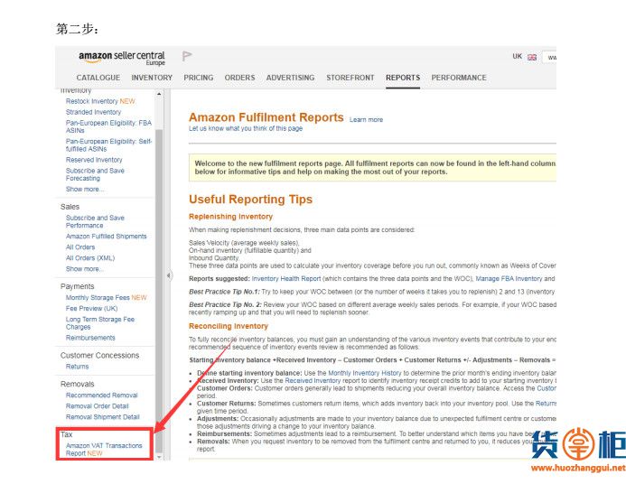Open Removal Shipment Detail link
The width and height of the screenshot is (626, 484).
tap(103, 416)
